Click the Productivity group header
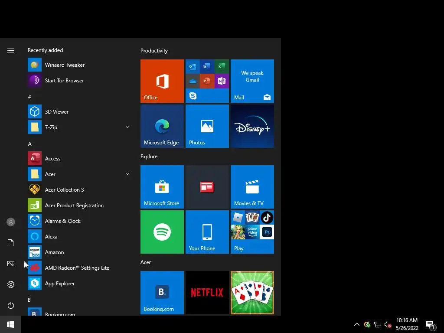Image resolution: width=444 pixels, height=333 pixels. pyautogui.click(x=154, y=51)
